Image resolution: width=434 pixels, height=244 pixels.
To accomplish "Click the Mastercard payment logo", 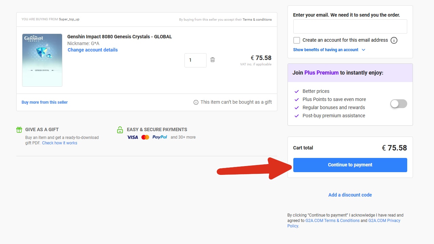I will tap(145, 137).
